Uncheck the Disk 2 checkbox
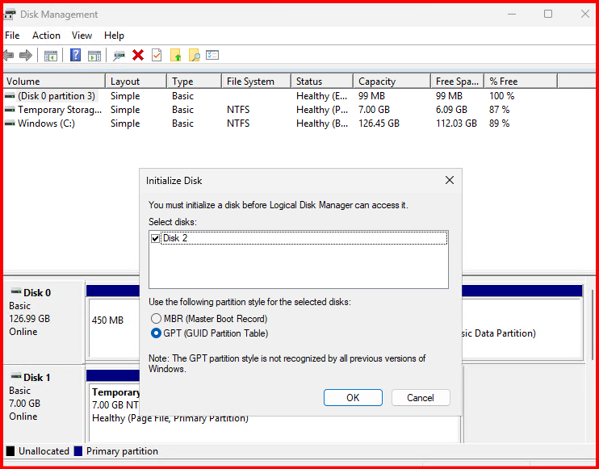This screenshot has height=469, width=599. tap(156, 238)
